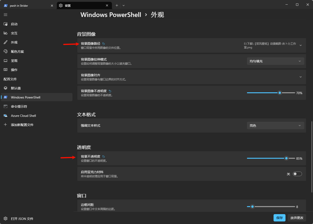Reset 背景图像路径 with its blue undo icon
313x224 pixels.
(x=103, y=44)
